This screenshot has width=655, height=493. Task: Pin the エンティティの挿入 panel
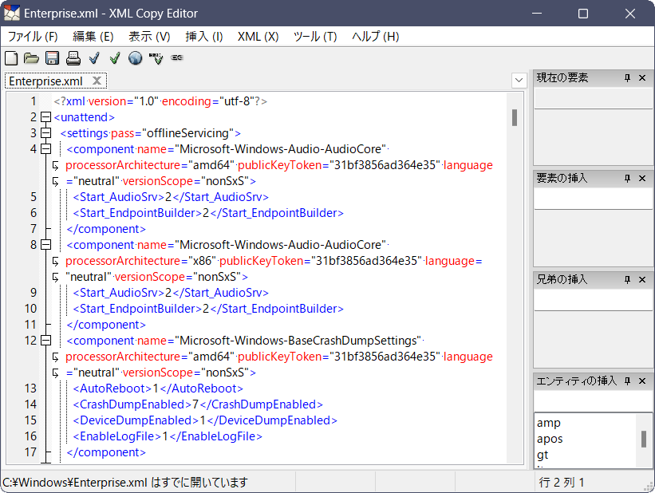[x=627, y=381]
